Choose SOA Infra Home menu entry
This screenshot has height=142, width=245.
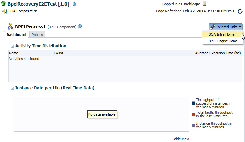(221, 34)
